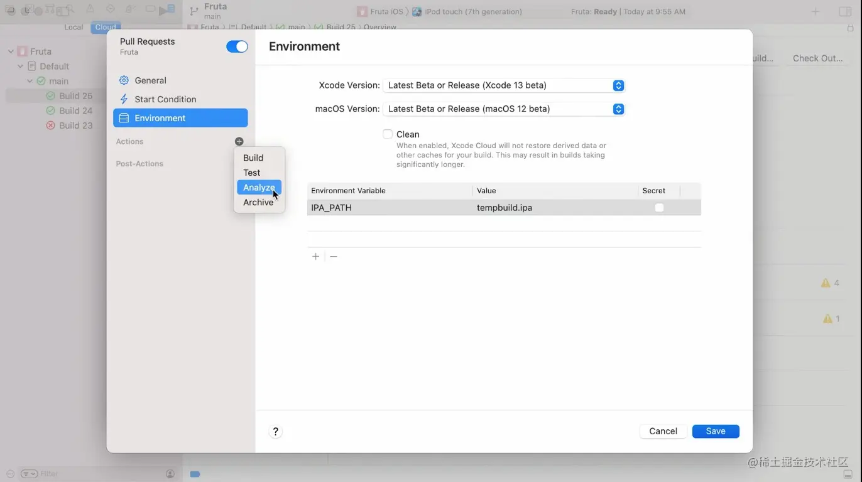Switch to the Local tab
The width and height of the screenshot is (862, 482).
tap(74, 27)
